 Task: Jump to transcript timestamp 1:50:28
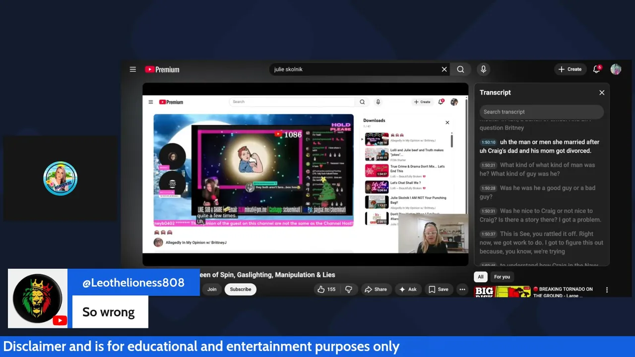(x=488, y=188)
